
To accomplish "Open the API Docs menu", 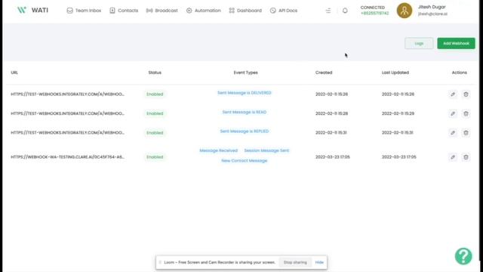I will (x=284, y=11).
